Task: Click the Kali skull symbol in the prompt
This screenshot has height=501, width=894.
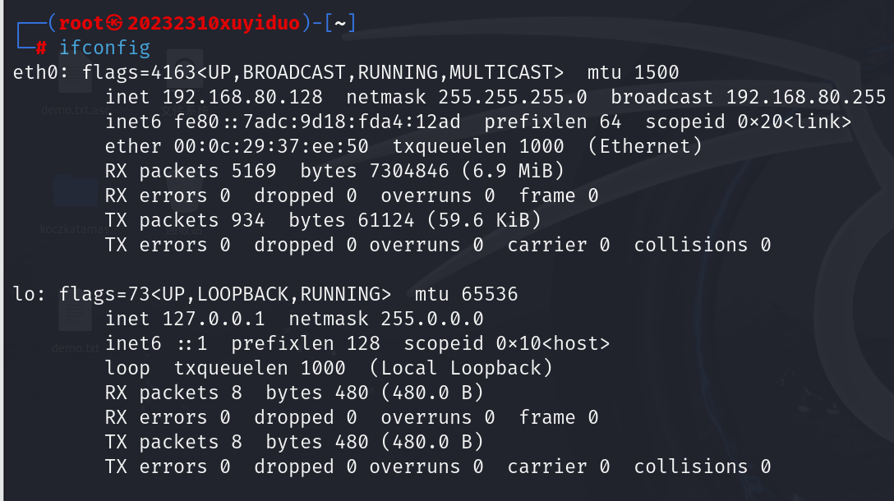Action: point(114,23)
